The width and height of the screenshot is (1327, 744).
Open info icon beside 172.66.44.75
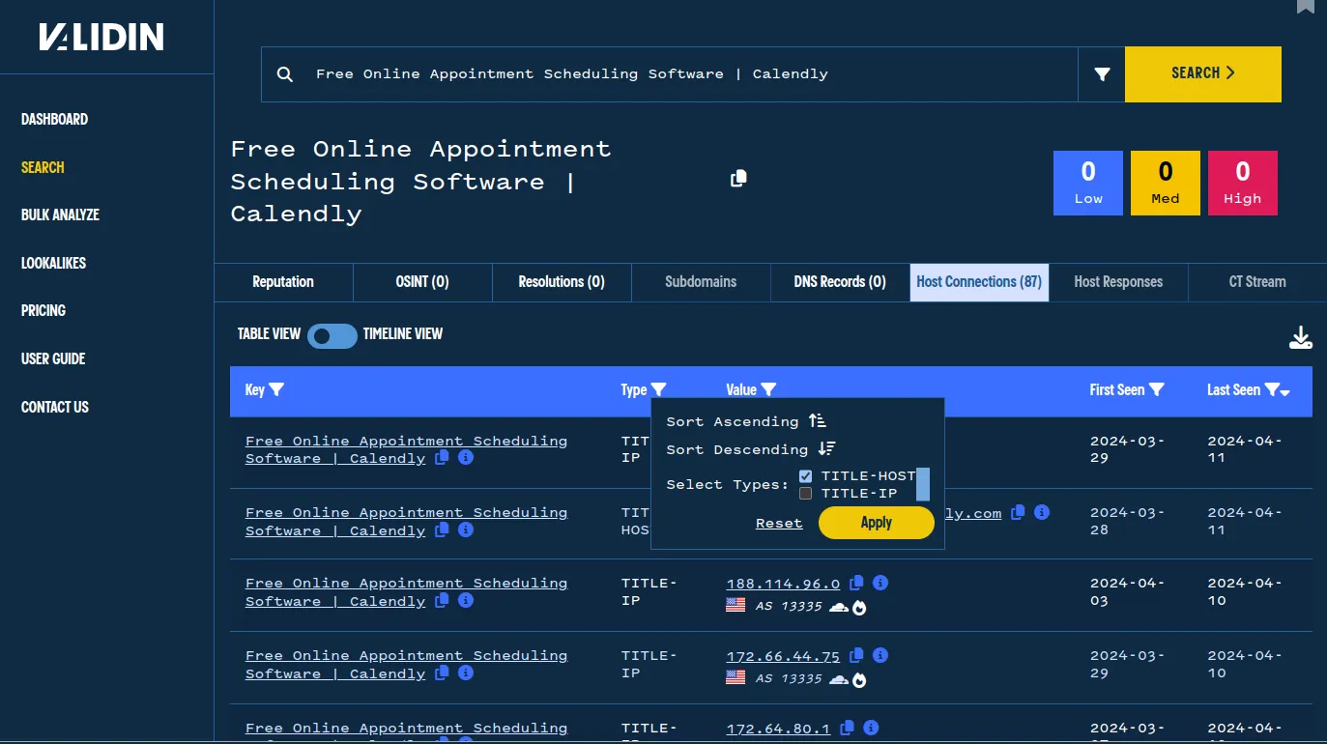pyautogui.click(x=880, y=655)
